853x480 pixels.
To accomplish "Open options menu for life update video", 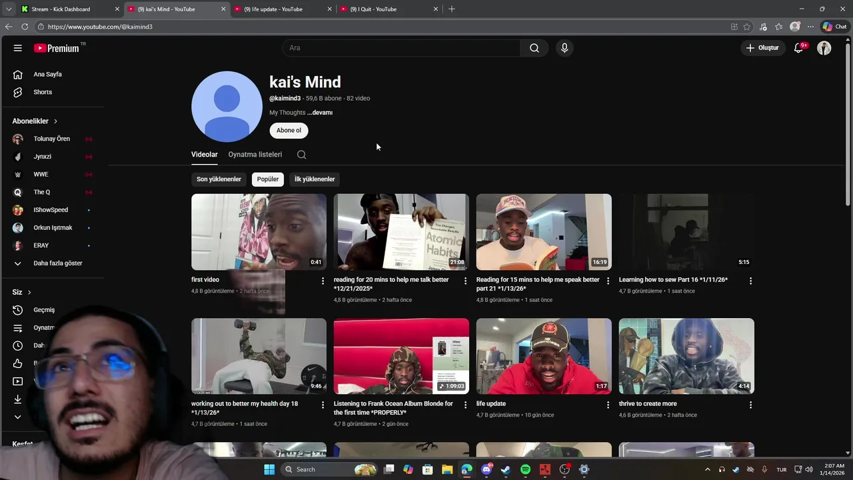I will click(x=608, y=405).
